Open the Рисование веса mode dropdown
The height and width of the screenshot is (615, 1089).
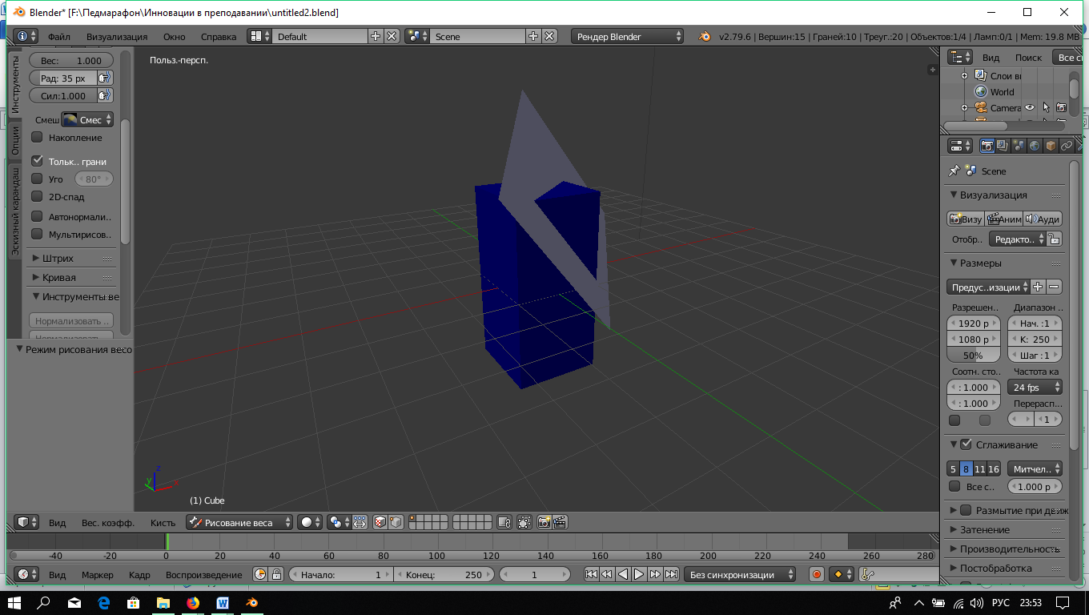coord(240,522)
